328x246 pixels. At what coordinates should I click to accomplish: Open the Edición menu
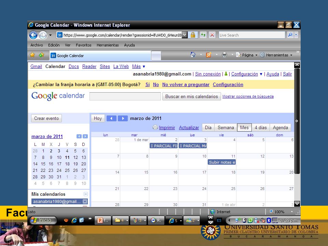[54, 45]
